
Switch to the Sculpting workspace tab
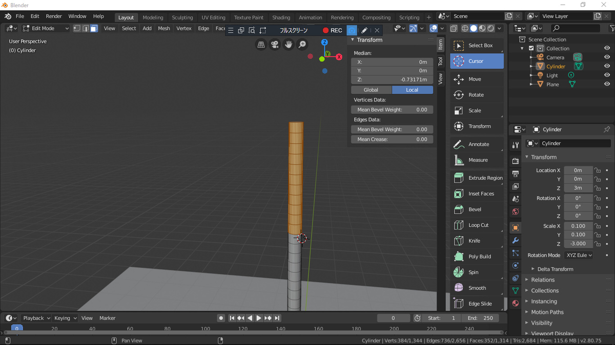click(x=182, y=17)
